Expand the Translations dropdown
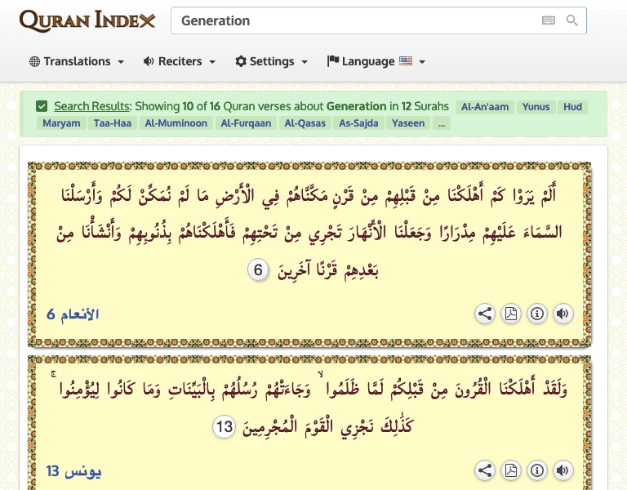Screen dimensions: 627x490 pos(77,61)
